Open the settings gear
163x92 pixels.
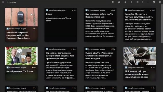138,2
